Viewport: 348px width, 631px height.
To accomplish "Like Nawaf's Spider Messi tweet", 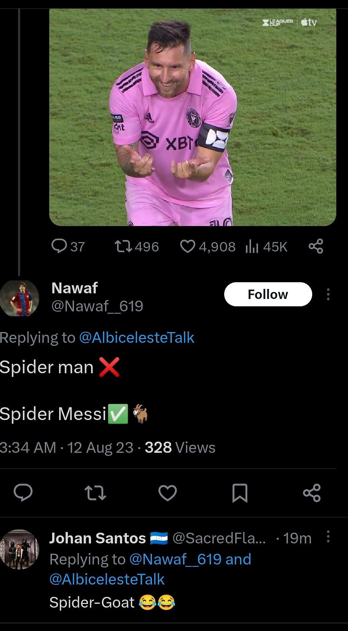I will tap(167, 493).
